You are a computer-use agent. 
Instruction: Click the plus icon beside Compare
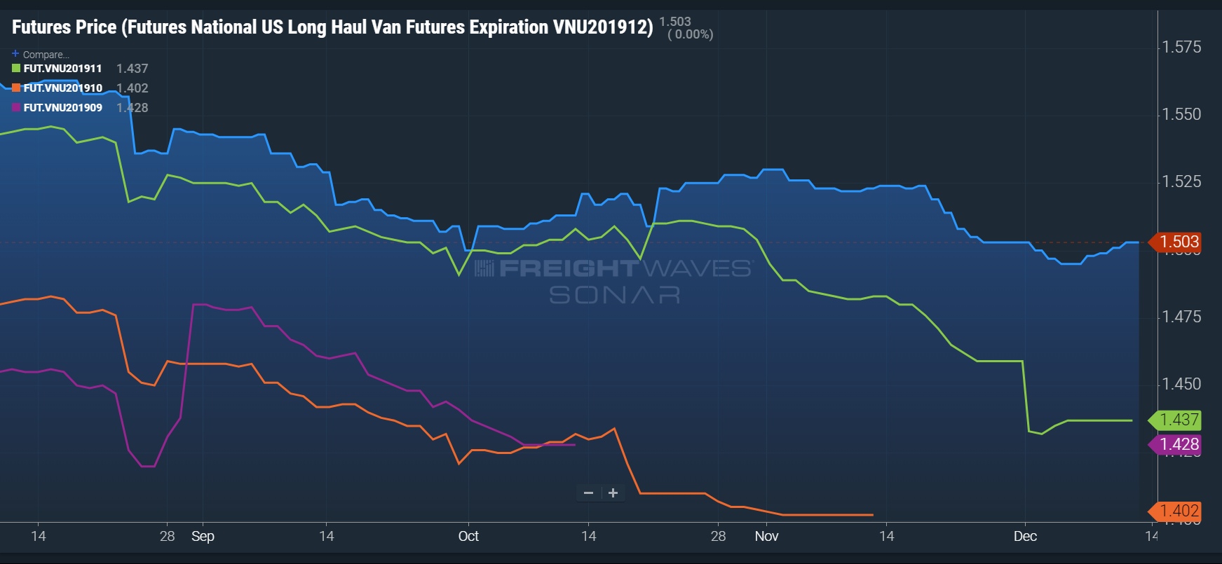pyautogui.click(x=15, y=54)
